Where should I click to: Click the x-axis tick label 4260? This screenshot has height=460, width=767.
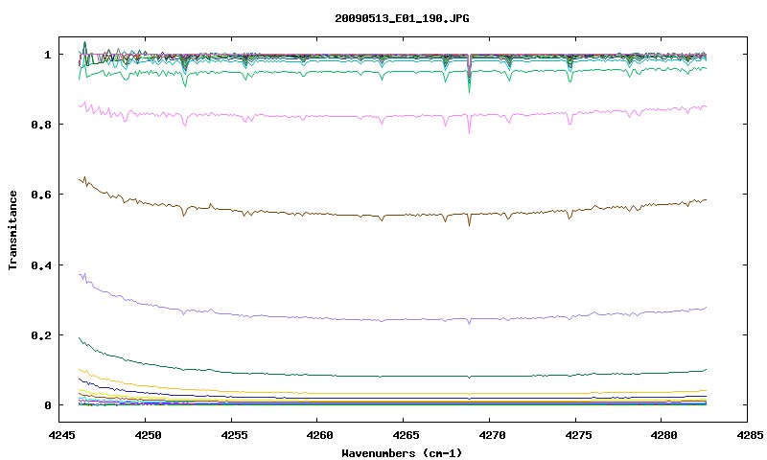coord(319,435)
